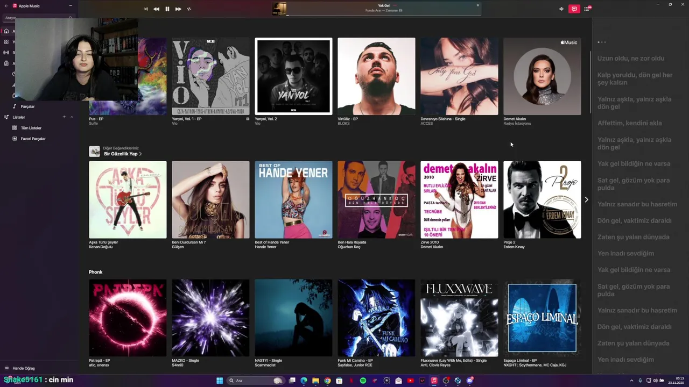Open the Up Next queue
This screenshot has height=387, width=689.
588,9
